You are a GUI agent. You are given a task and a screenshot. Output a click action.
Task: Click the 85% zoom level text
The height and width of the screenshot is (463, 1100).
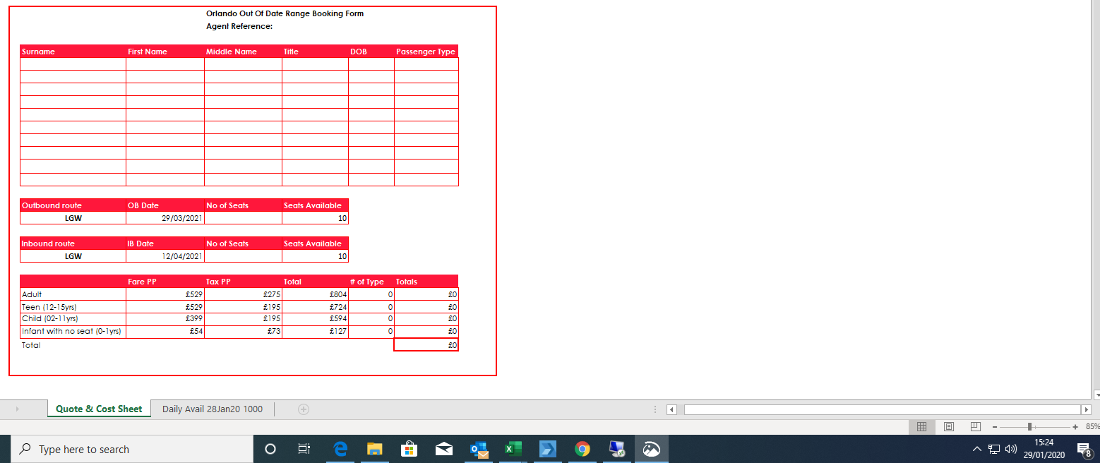coord(1092,427)
